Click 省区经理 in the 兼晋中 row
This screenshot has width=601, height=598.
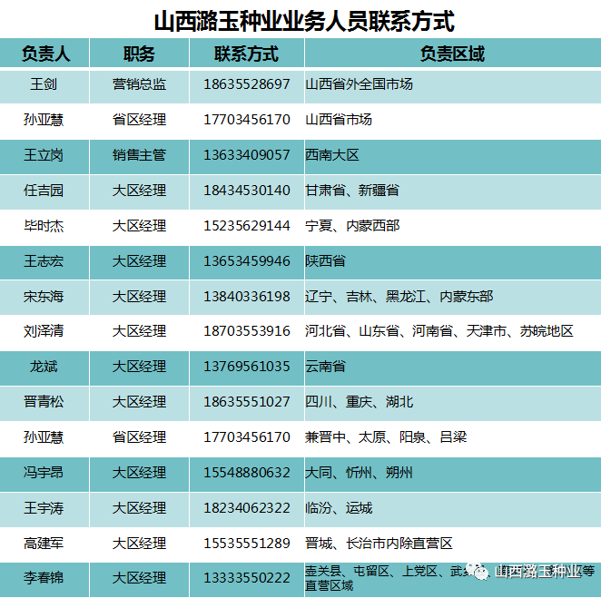pyautogui.click(x=139, y=436)
